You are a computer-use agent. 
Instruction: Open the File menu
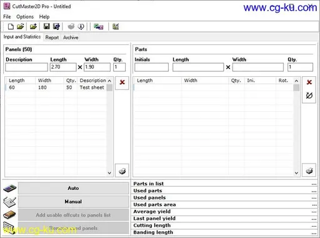[x=7, y=17]
